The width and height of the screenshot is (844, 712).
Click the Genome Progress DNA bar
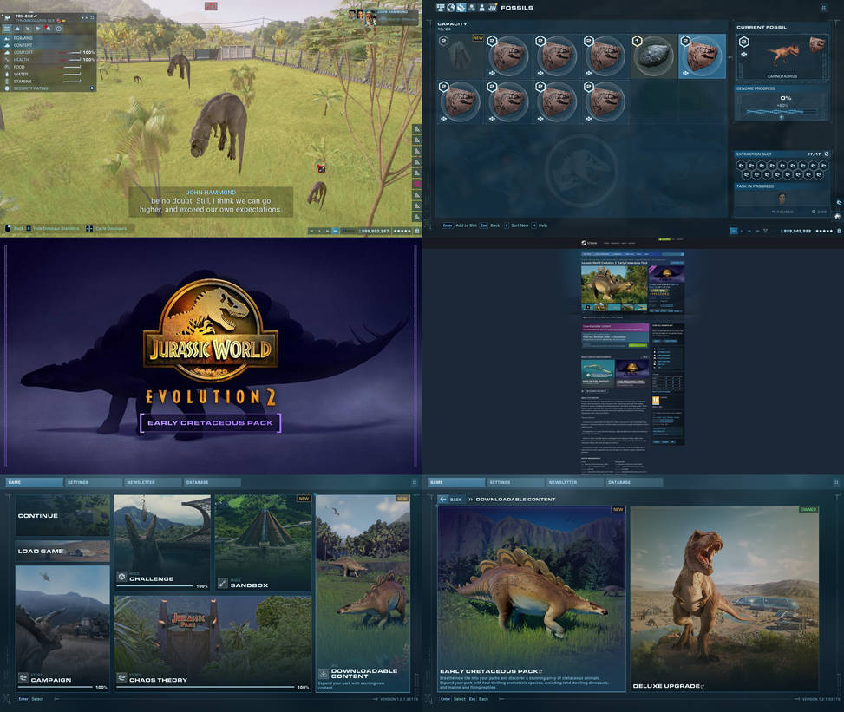[x=782, y=111]
